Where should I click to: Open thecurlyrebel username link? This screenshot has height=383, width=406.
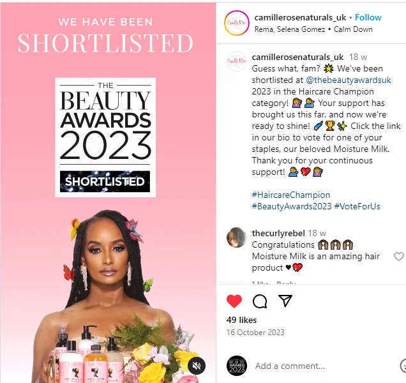click(x=278, y=233)
